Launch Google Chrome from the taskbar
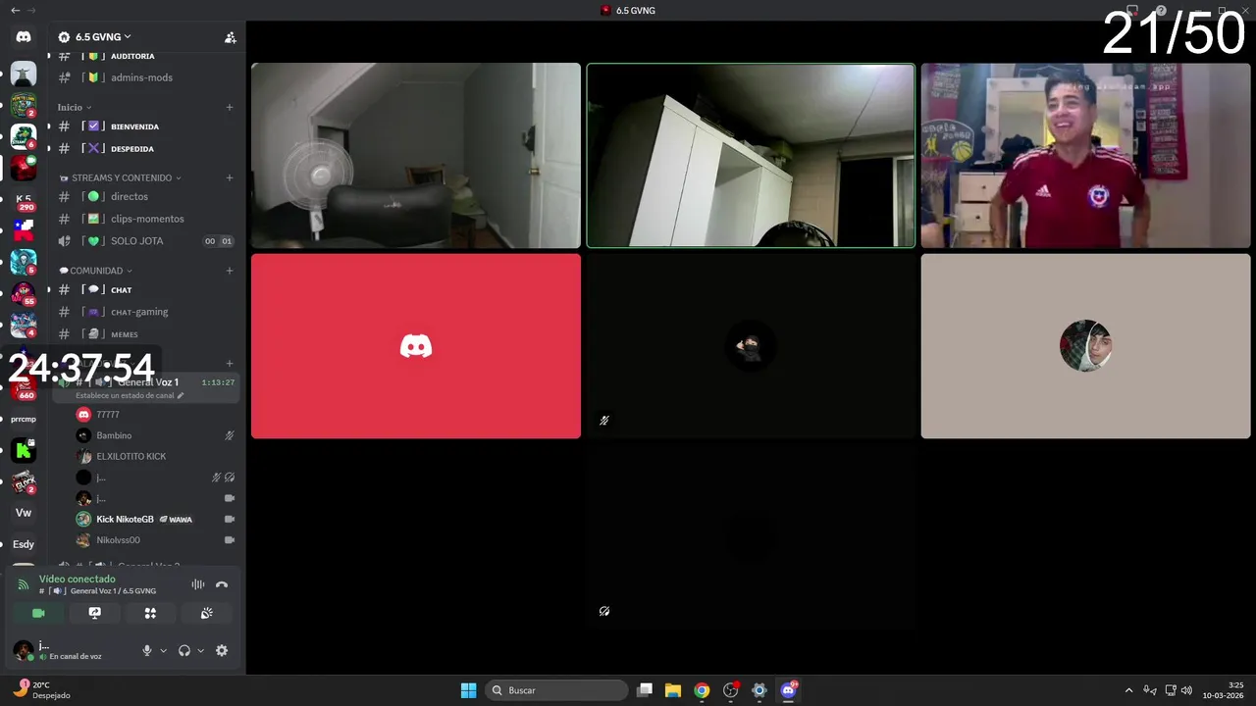1256x706 pixels. click(x=702, y=690)
